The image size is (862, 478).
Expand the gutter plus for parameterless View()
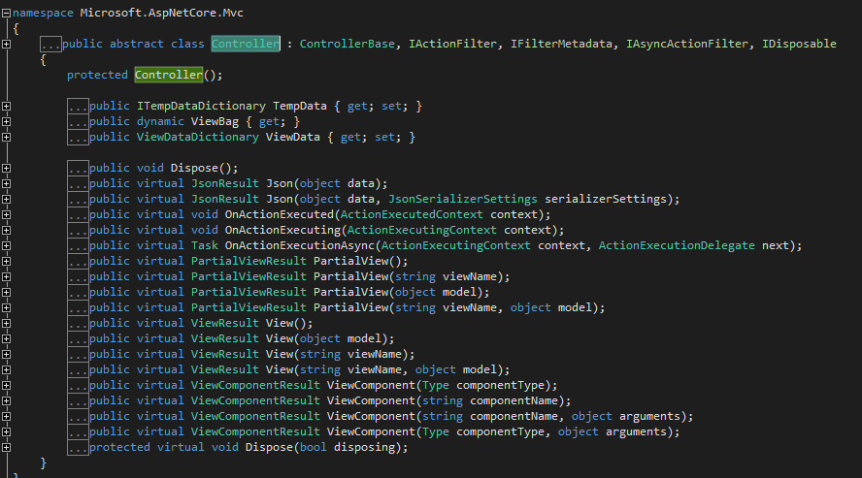6,323
